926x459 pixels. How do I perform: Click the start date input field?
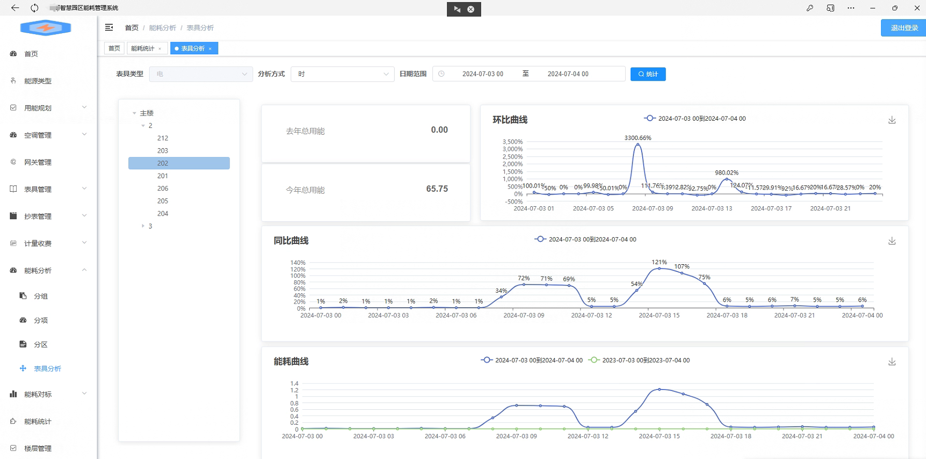tap(483, 74)
